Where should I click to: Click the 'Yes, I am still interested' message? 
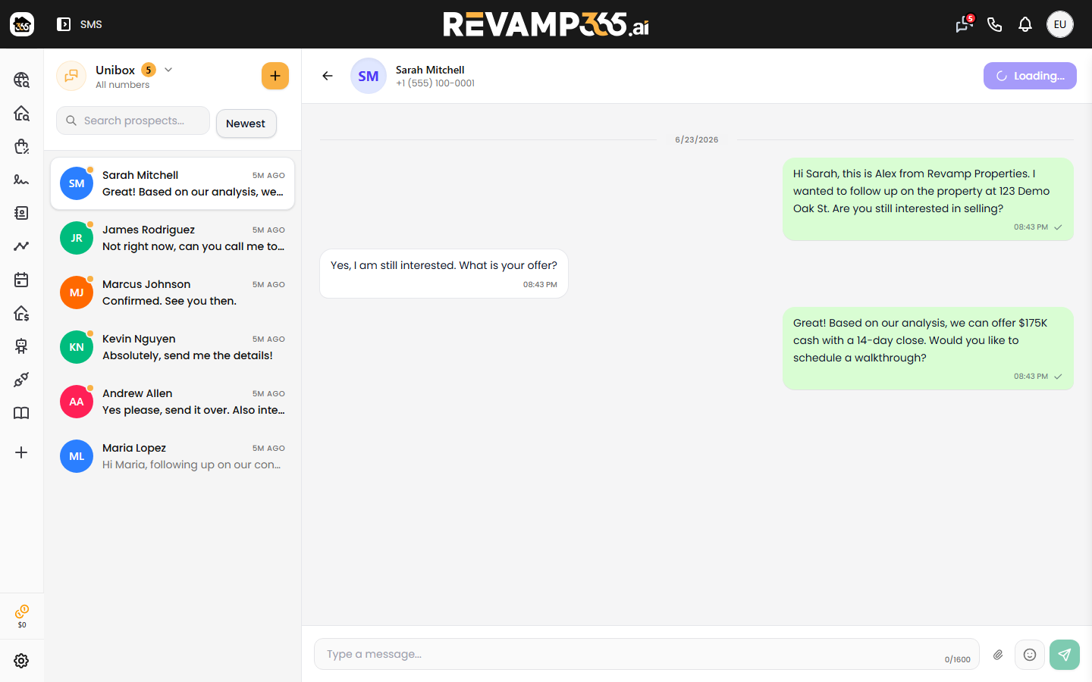pos(444,274)
